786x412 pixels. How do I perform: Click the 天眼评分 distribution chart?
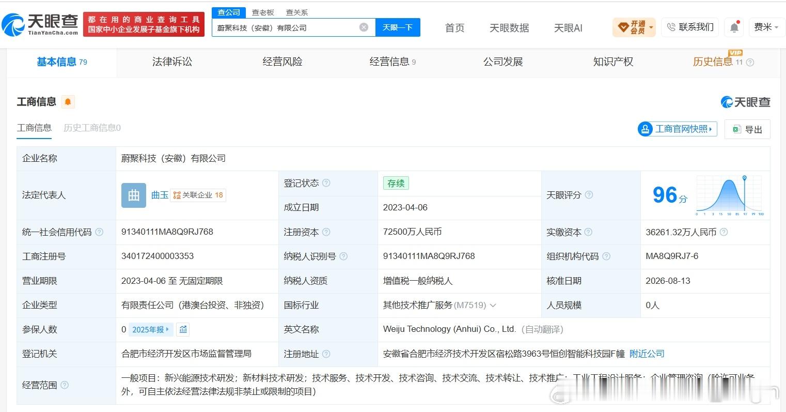(x=730, y=195)
